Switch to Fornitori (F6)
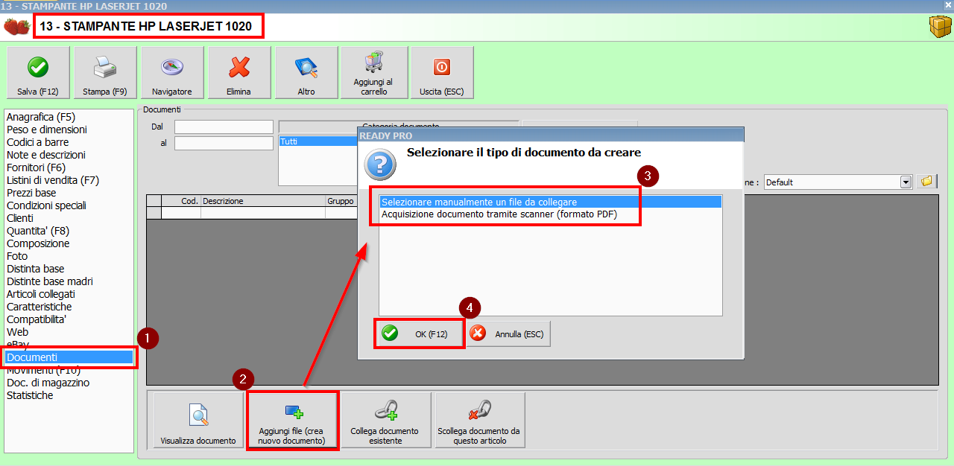 tap(36, 167)
